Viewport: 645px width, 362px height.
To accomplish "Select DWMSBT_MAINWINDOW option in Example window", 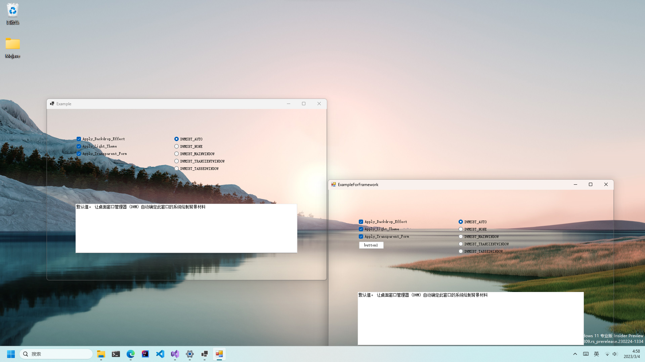I will 176,154.
